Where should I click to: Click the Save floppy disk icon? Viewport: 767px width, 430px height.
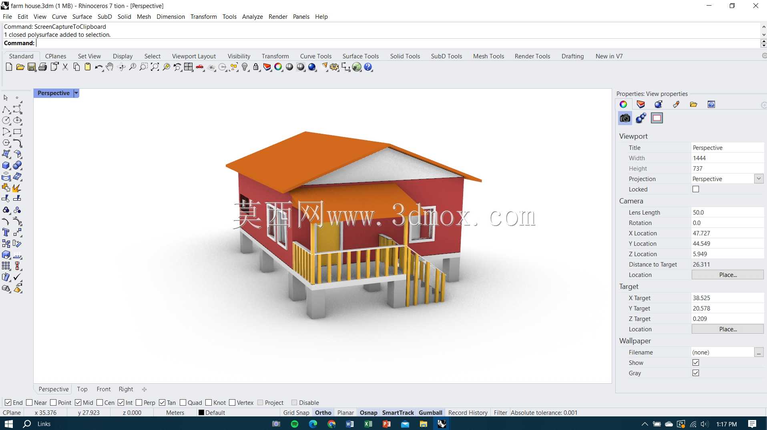pos(32,67)
